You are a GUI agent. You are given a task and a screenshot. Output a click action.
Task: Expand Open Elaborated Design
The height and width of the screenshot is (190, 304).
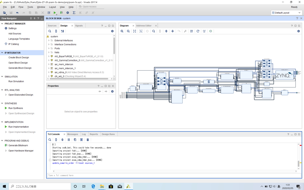tap(6, 95)
